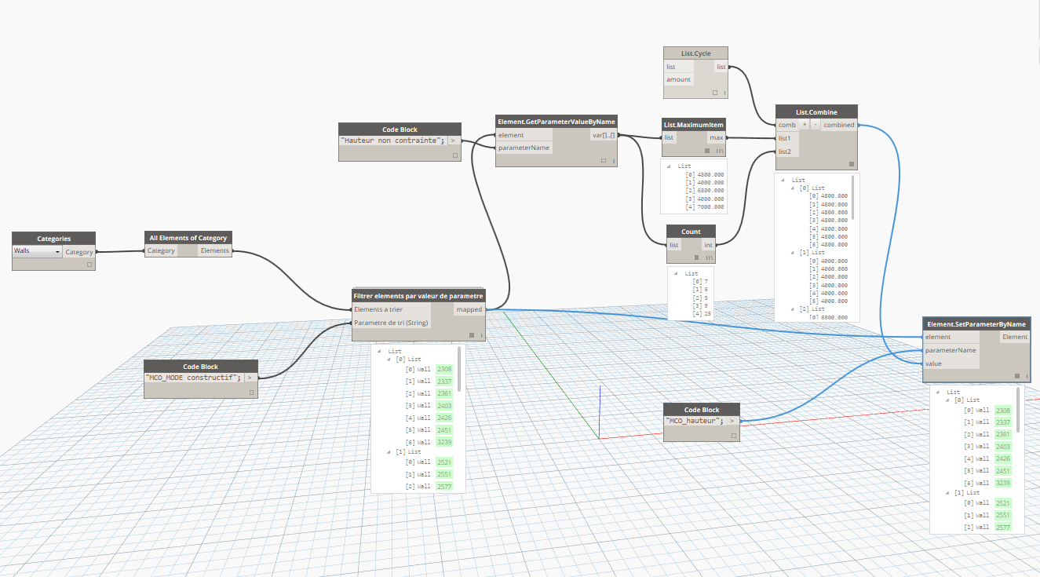This screenshot has width=1040, height=577.
Task: Collapse "[1] List" in List.Combine preview
Action: (793, 253)
